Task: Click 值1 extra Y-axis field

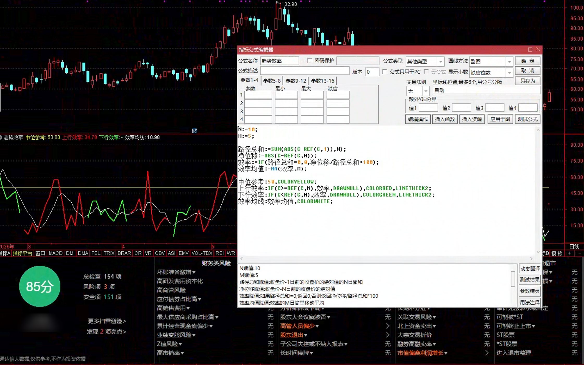Action: click(428, 108)
